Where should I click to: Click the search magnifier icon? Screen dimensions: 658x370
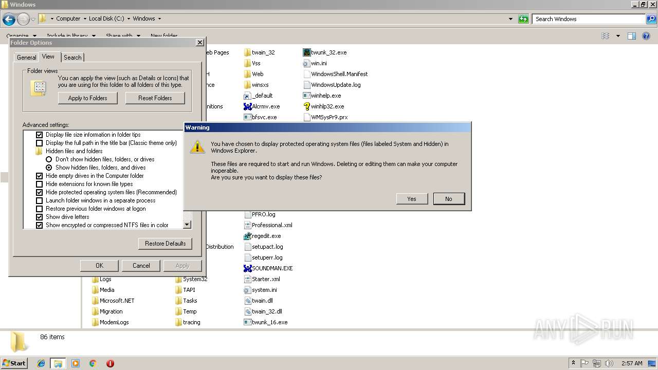click(x=651, y=19)
